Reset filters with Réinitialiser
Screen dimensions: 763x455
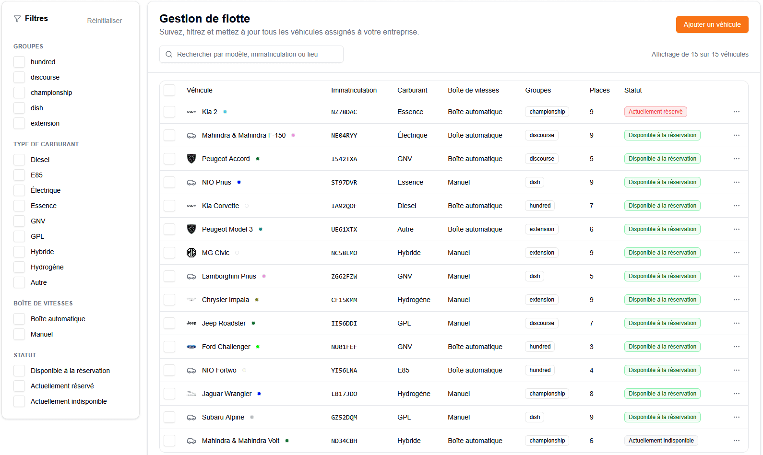point(104,21)
